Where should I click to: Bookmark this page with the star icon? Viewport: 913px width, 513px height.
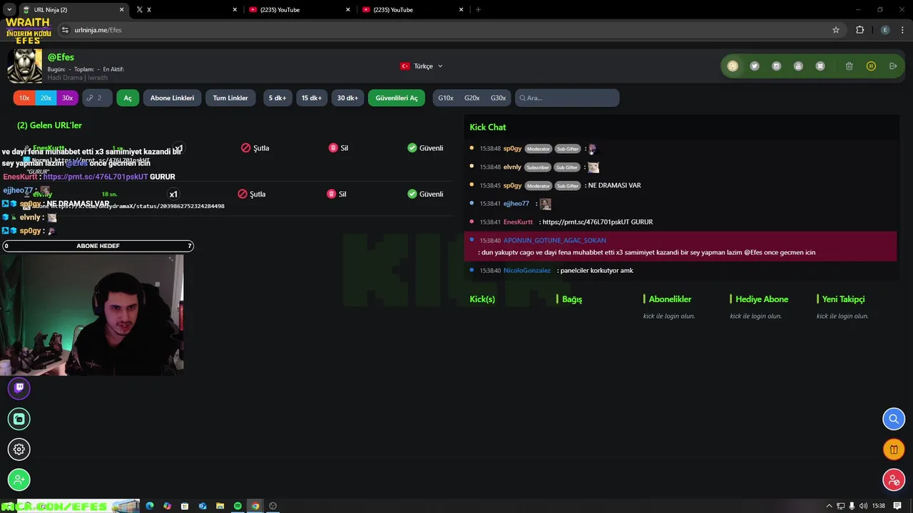click(836, 30)
